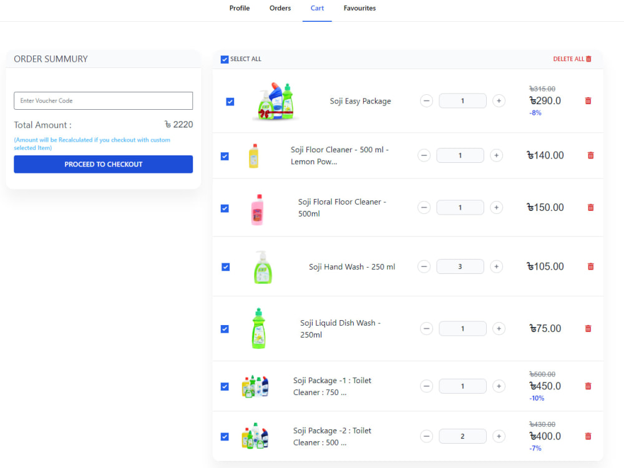Screen dimensions: 624x468
Task: Uncheck Soji Package -1 checkbox
Action: click(x=225, y=386)
